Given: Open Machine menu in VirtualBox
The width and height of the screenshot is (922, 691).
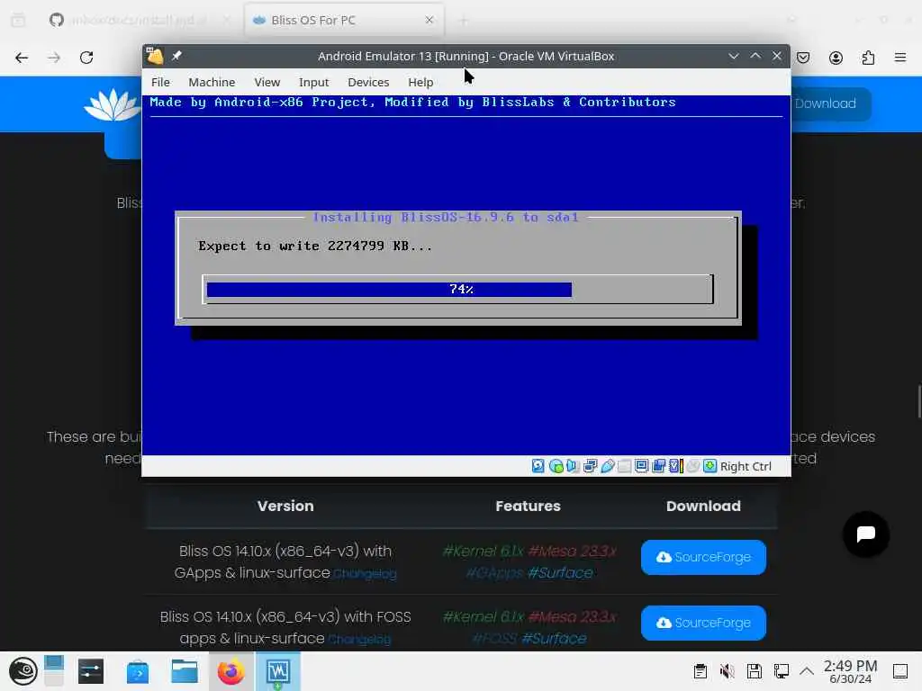Looking at the screenshot, I should [212, 82].
